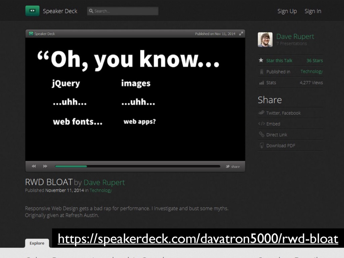
Task: Click the Star this Talk link
Action: [x=279, y=60]
